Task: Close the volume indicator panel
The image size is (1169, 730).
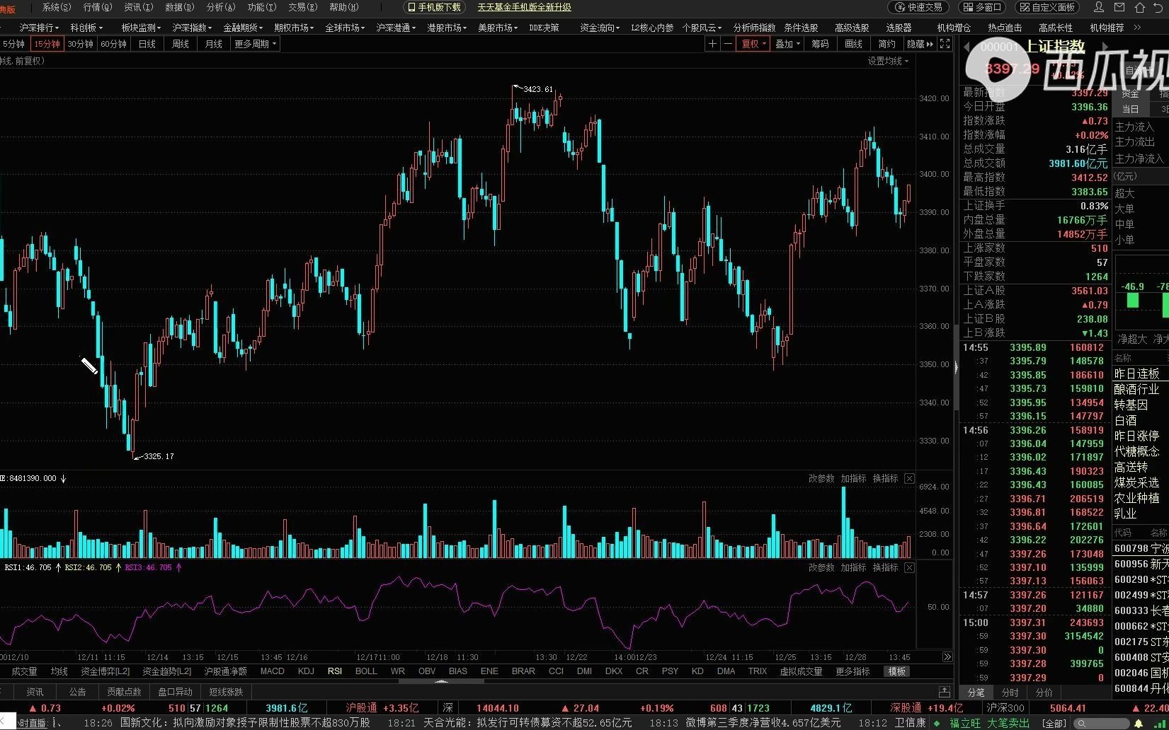Action: (x=909, y=479)
